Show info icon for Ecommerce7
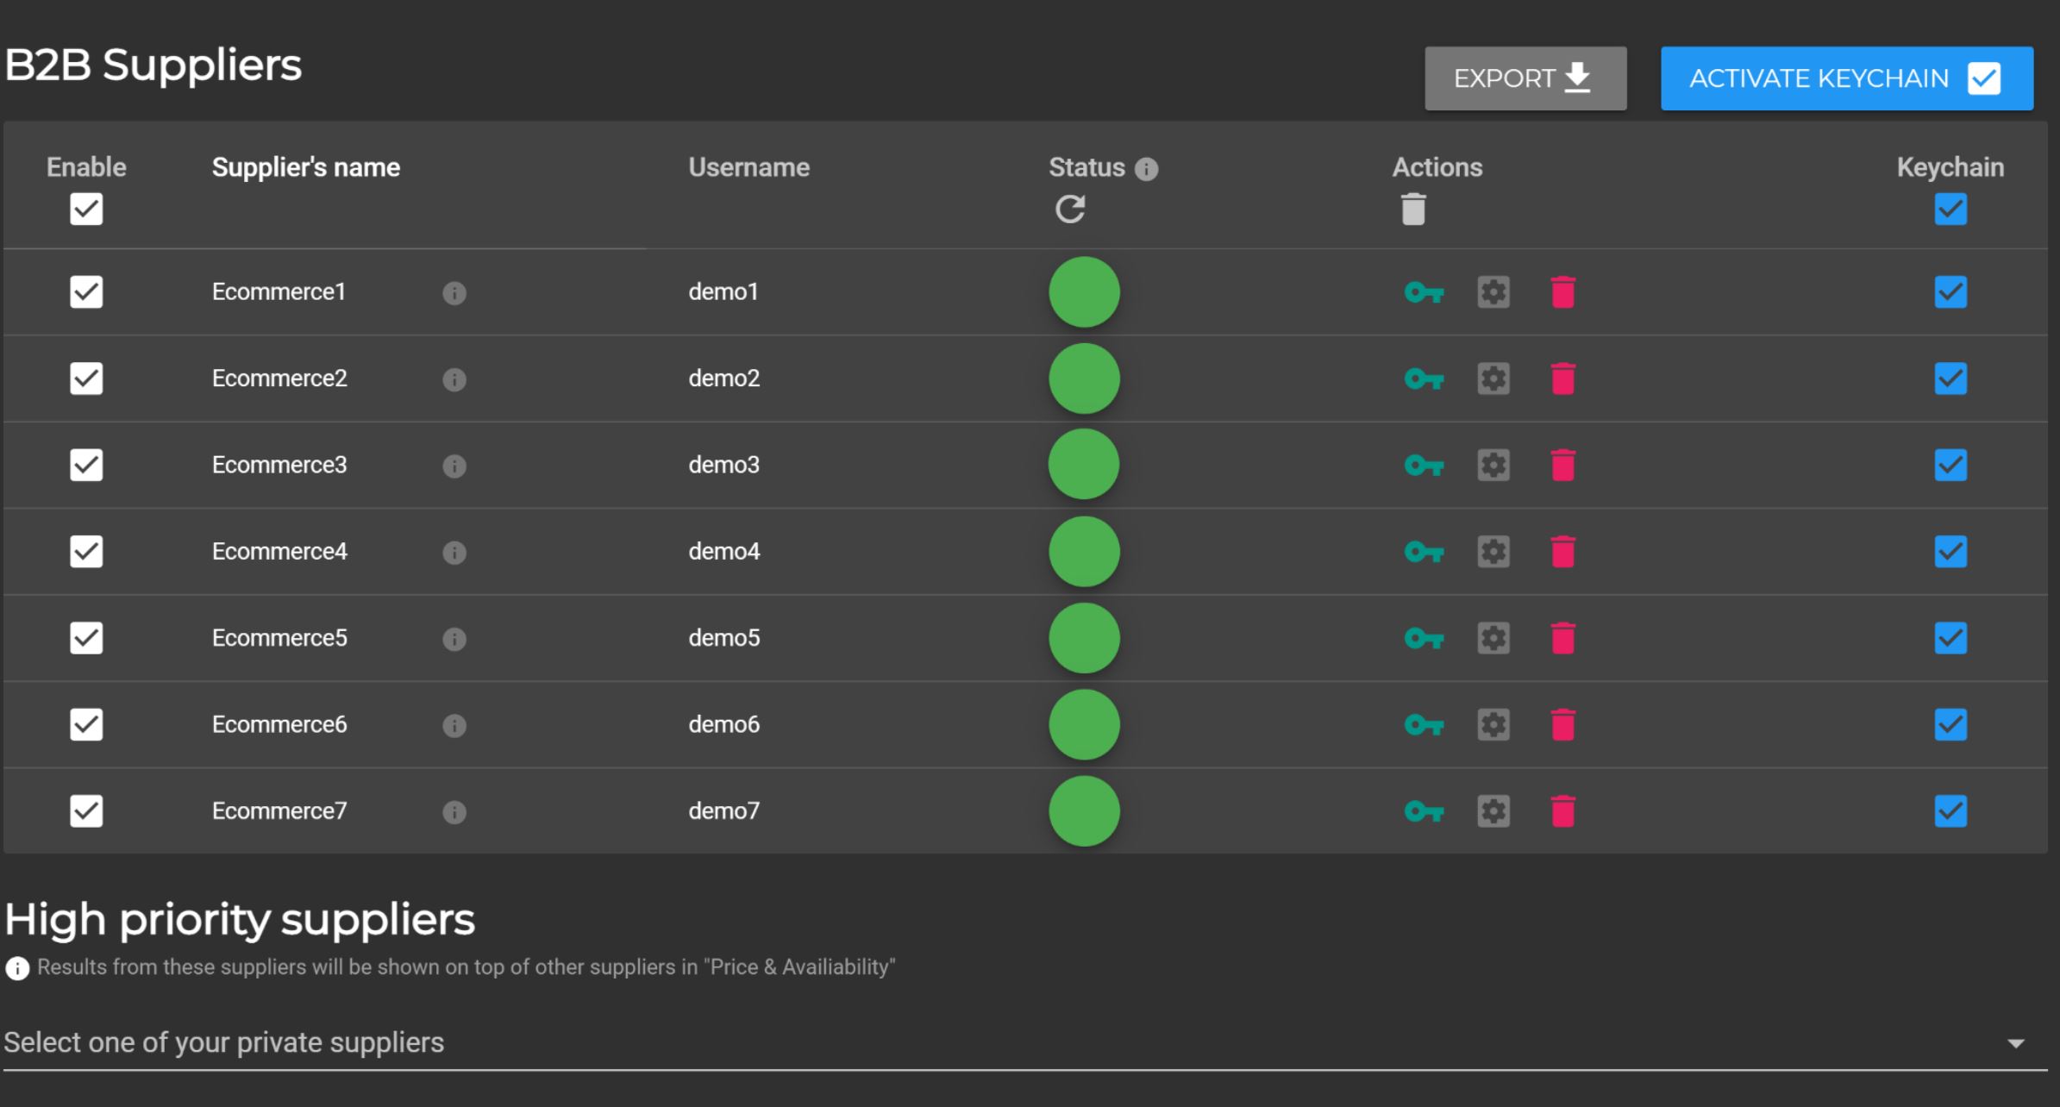Screen dimensions: 2060x1107 click(454, 812)
